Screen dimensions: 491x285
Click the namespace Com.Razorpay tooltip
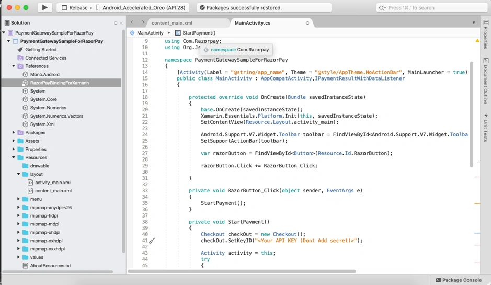pos(236,50)
